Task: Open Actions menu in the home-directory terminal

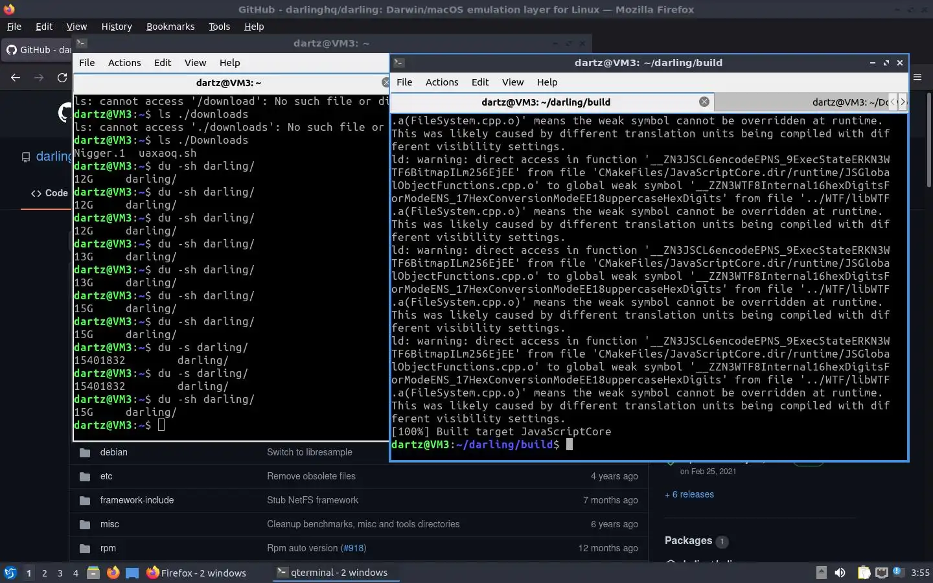Action: pos(124,63)
